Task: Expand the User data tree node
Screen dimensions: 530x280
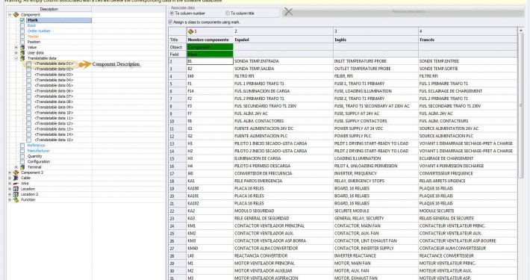Action: point(16,53)
